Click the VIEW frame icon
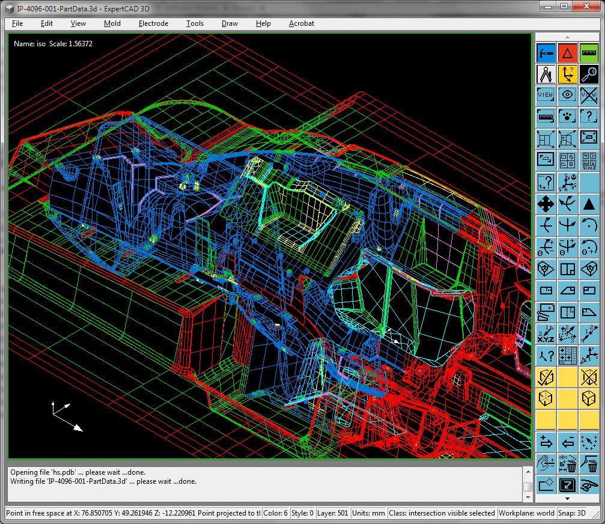The height and width of the screenshot is (524, 605). 546,95
